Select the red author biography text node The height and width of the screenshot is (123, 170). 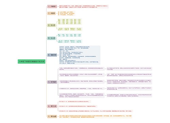[84, 6]
